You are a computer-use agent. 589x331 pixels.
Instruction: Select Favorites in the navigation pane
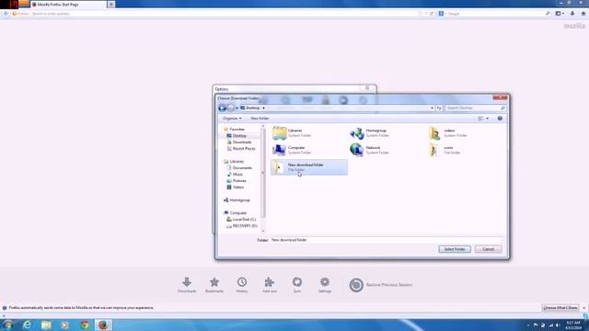click(x=234, y=129)
